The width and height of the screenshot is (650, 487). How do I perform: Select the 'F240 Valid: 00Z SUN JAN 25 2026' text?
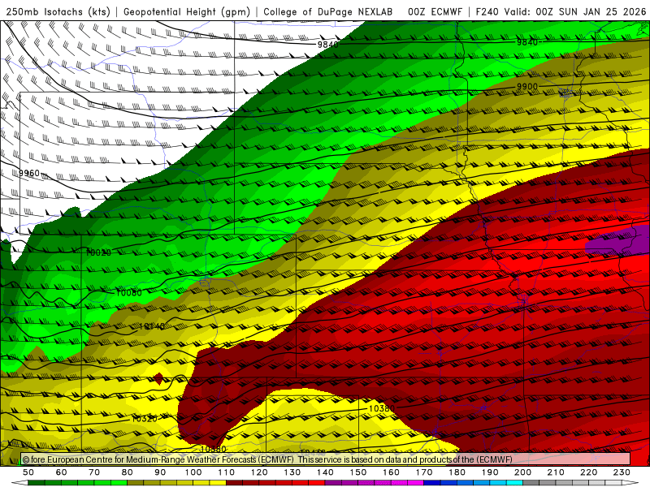(561, 11)
